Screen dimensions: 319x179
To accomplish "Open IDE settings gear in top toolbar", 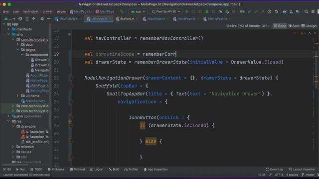I will point(313,11).
